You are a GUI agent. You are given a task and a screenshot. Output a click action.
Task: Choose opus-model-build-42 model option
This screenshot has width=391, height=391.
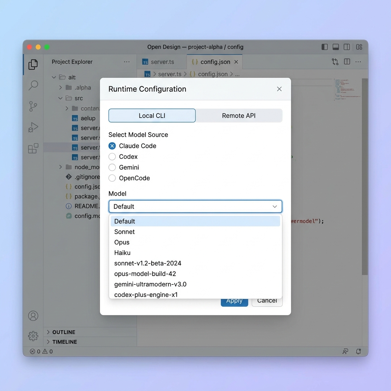click(195, 273)
